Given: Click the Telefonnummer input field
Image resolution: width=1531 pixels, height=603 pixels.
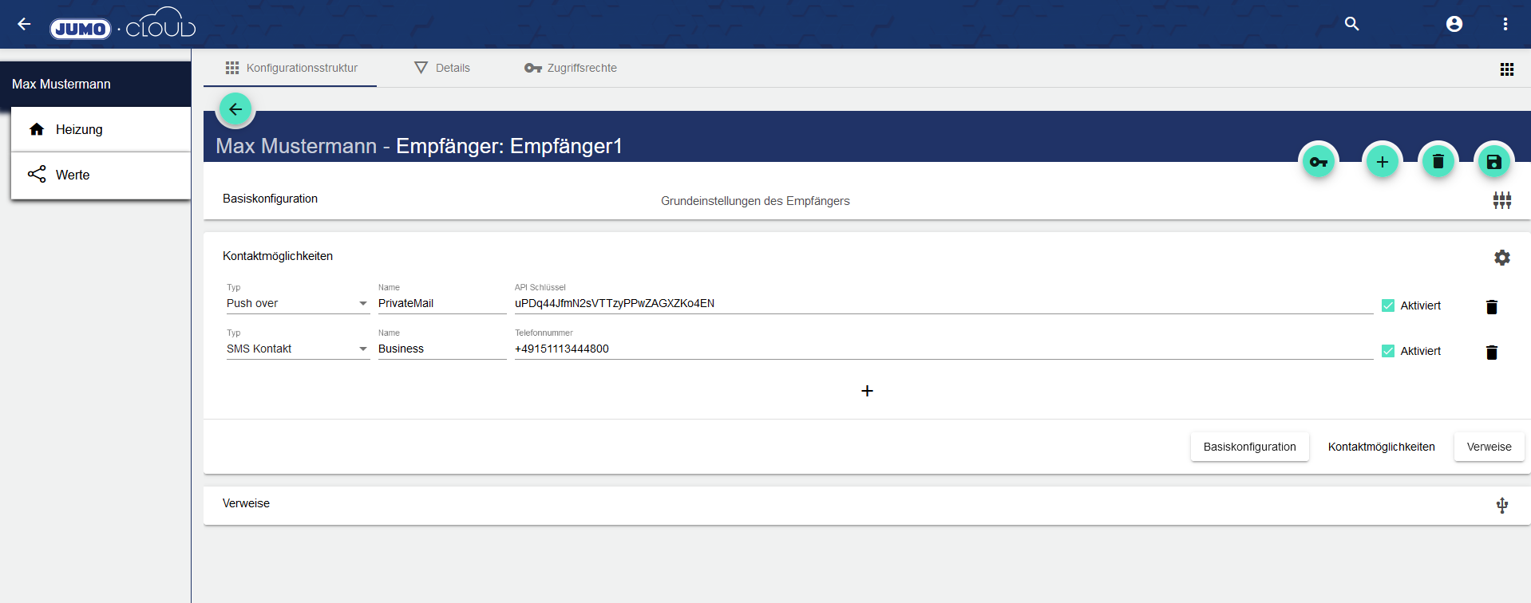Looking at the screenshot, I should 942,349.
